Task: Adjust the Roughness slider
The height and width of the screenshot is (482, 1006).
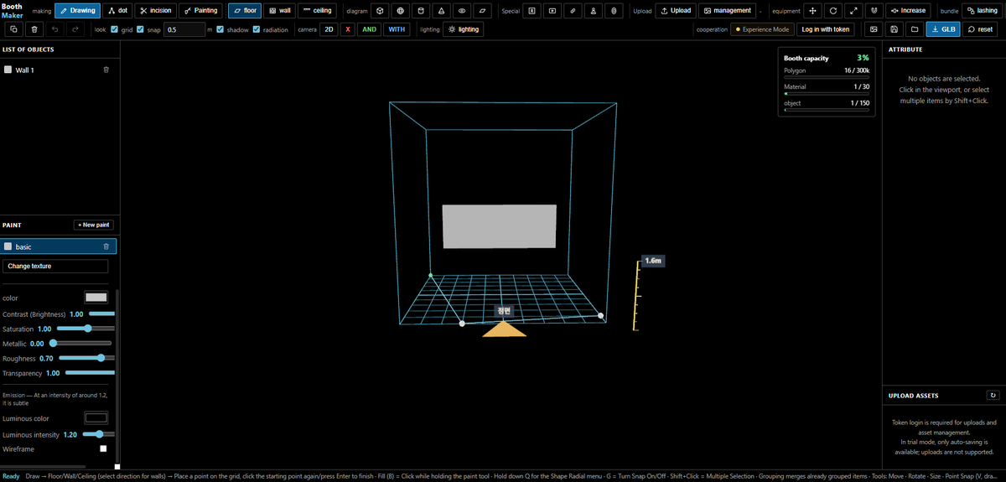Action: [x=86, y=358]
